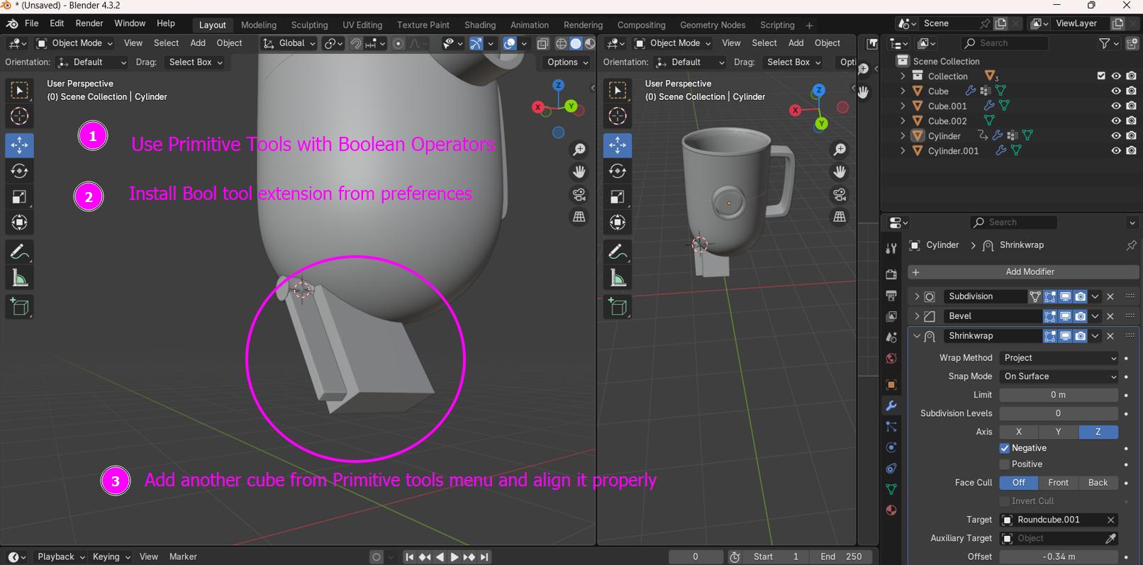This screenshot has width=1143, height=565.
Task: Hide Cube.001 in viewport via eye icon
Action: [1116, 106]
